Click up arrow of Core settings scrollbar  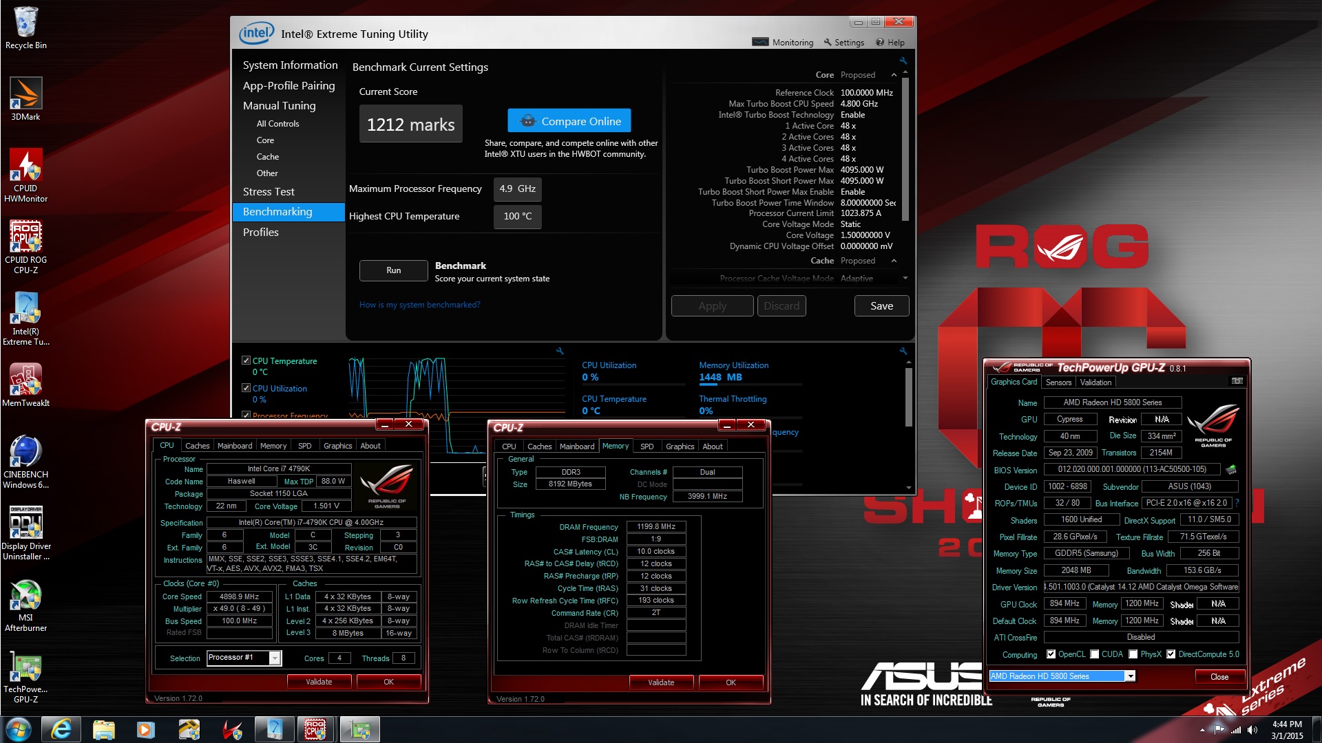(905, 72)
